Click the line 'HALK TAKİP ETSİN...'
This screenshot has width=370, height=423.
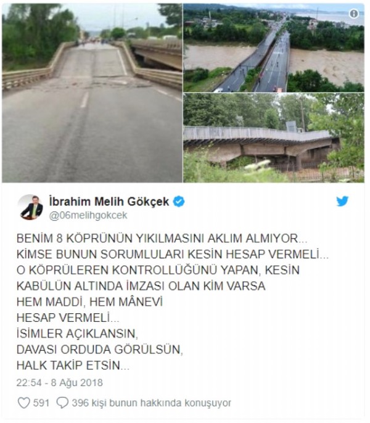[73, 366]
